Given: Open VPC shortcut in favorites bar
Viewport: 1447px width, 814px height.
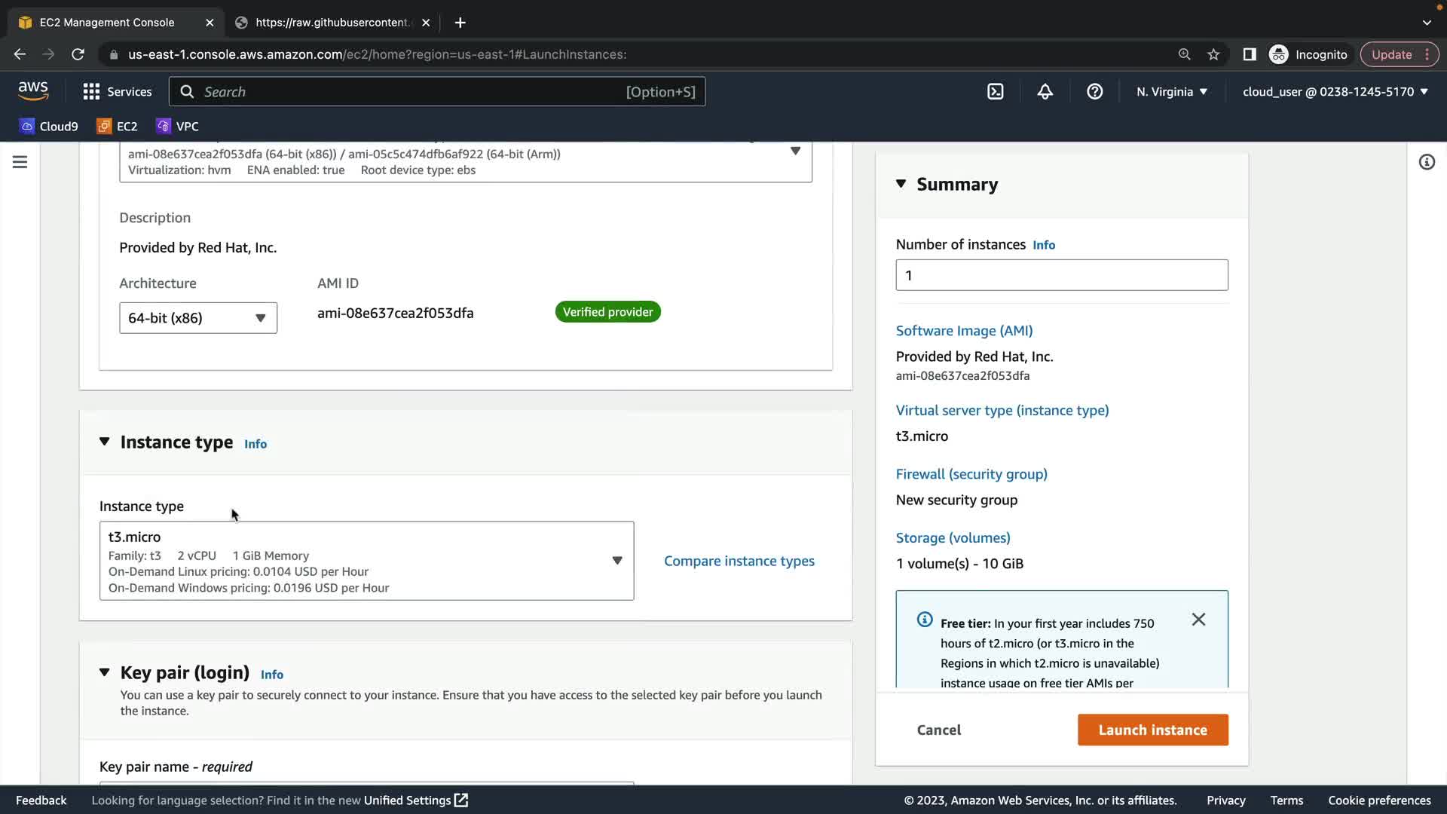Looking at the screenshot, I should (x=177, y=127).
